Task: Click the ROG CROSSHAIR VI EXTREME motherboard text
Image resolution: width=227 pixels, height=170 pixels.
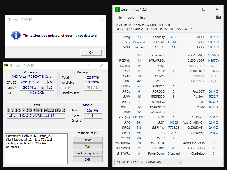Action: point(137,29)
